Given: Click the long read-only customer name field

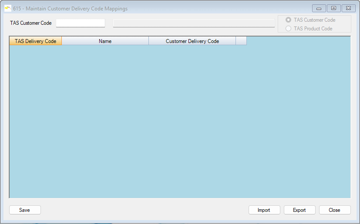Looking at the screenshot, I should click(x=194, y=23).
